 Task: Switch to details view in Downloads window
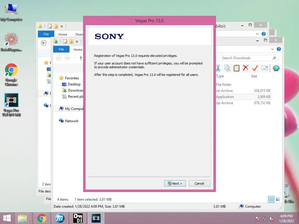(x=271, y=199)
